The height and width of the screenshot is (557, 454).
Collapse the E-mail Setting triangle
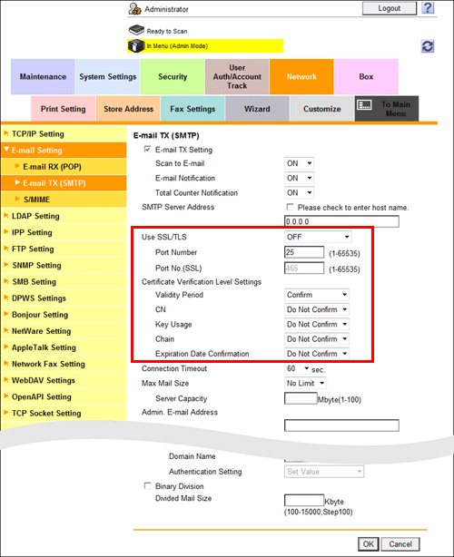[x=6, y=150]
